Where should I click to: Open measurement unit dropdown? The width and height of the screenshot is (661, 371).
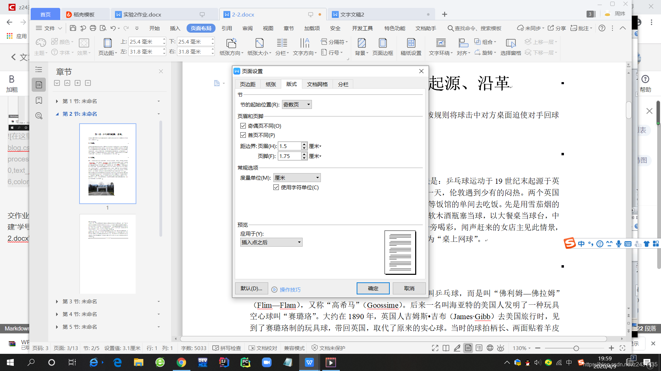297,178
